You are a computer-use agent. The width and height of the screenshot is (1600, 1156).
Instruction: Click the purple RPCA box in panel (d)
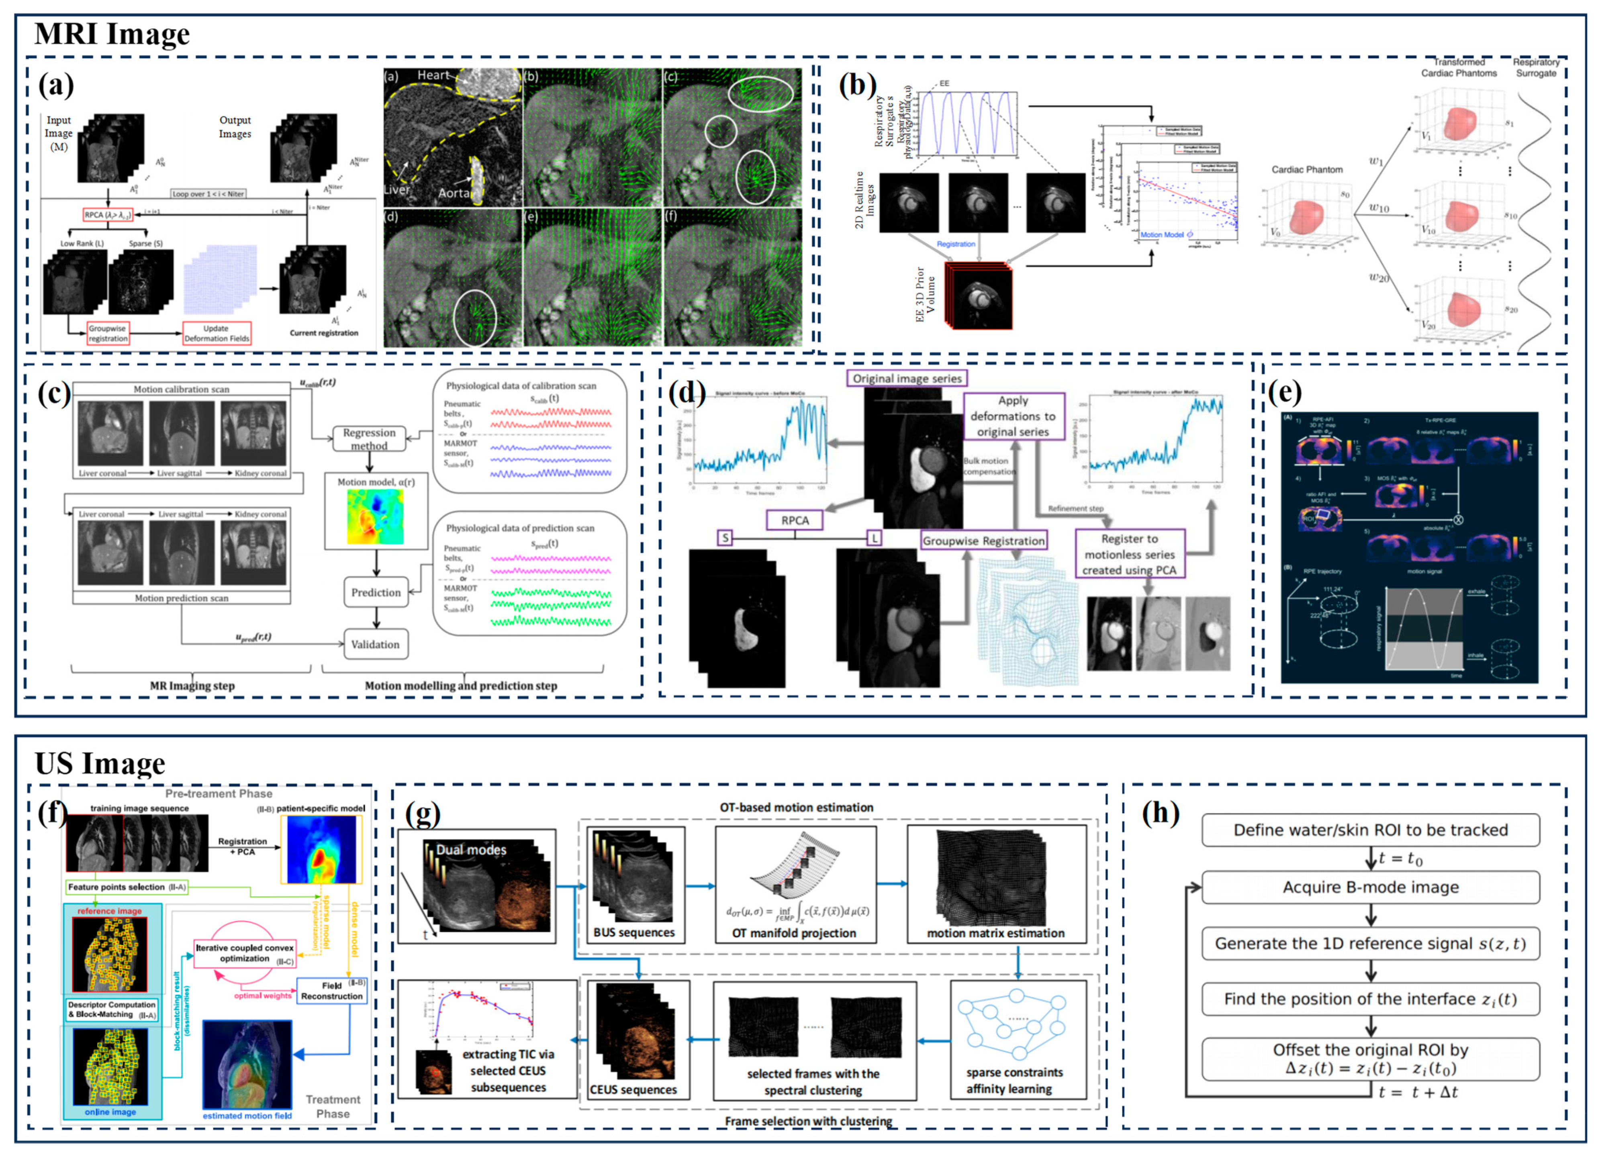click(x=794, y=520)
